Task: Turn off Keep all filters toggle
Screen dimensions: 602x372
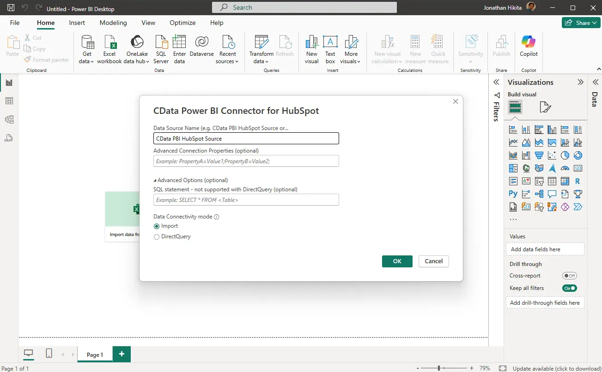Action: (569, 288)
